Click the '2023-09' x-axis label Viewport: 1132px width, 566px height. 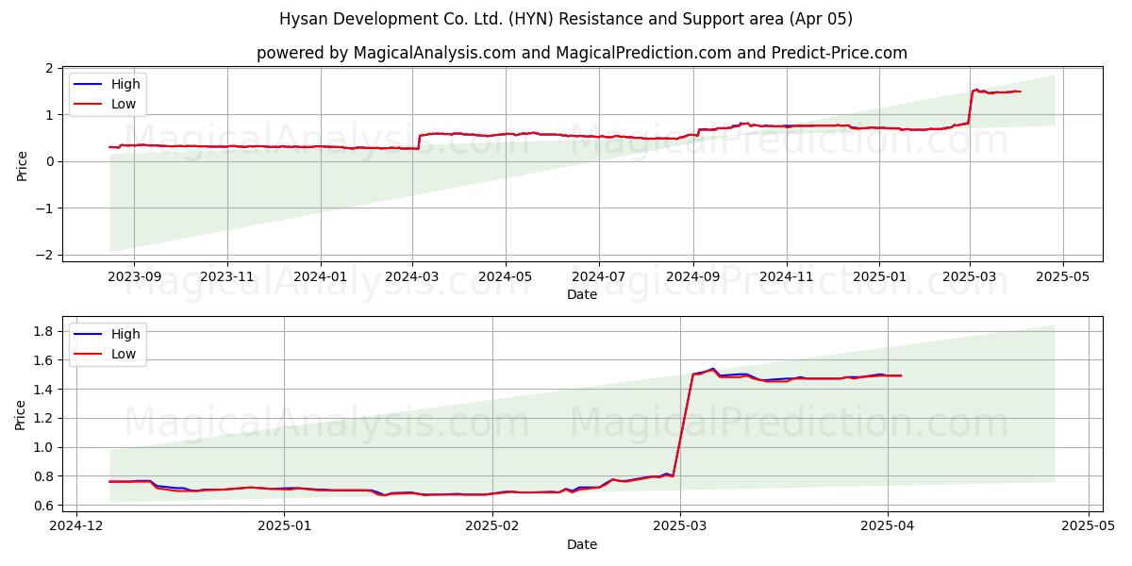tap(133, 277)
